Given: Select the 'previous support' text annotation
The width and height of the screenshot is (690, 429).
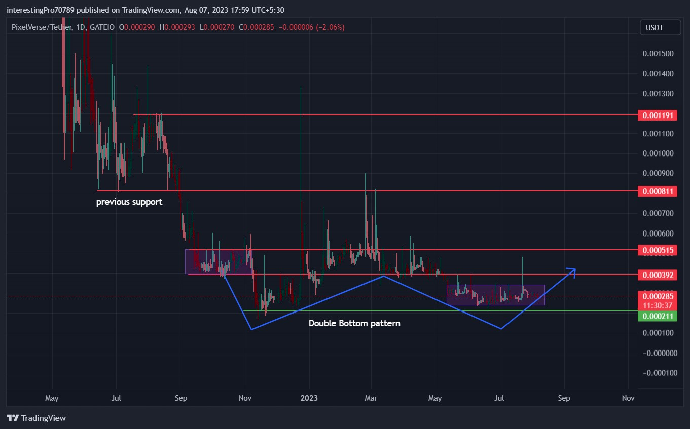Looking at the screenshot, I should point(129,202).
